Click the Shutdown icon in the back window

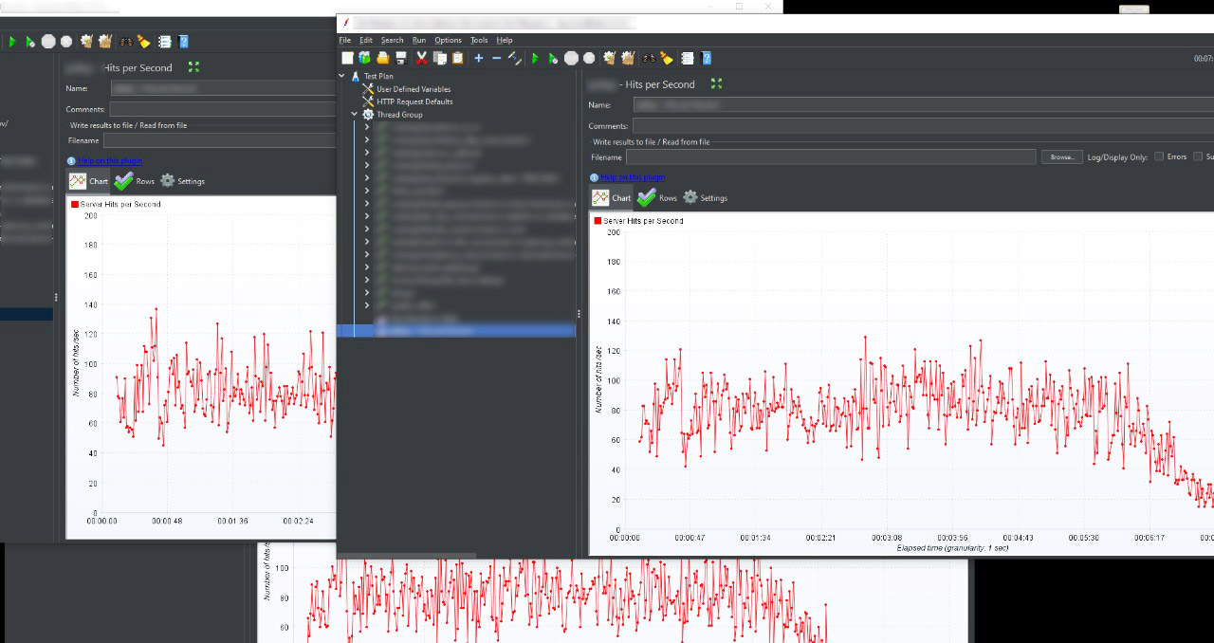[x=66, y=42]
